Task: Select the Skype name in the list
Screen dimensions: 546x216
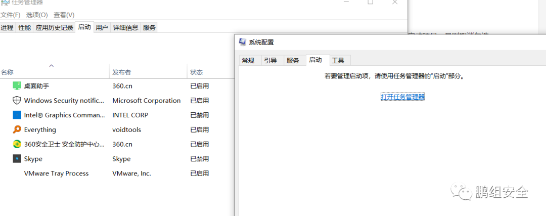Action: [33, 159]
